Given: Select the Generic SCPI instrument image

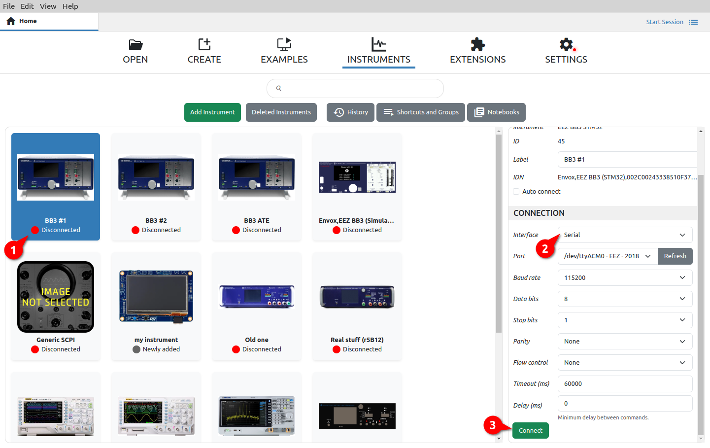Looking at the screenshot, I should tap(56, 297).
